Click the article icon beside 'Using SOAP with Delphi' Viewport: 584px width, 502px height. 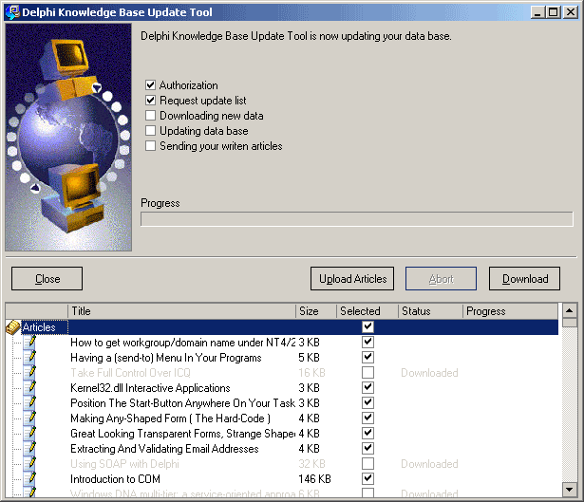29,464
